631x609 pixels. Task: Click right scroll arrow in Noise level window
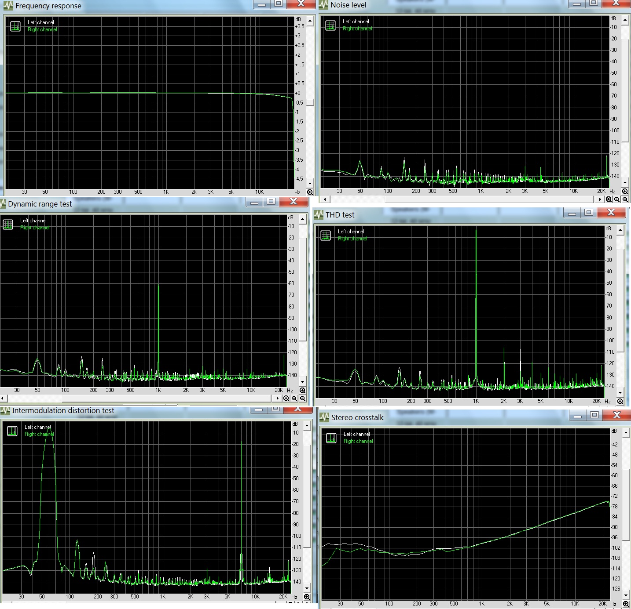(x=600, y=199)
